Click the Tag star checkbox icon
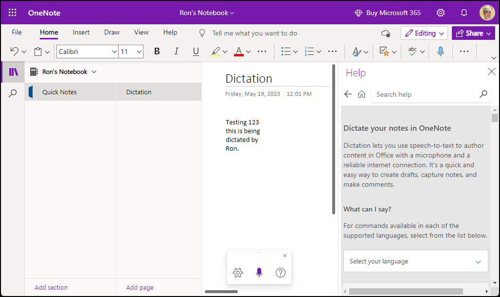Screen dimensions: 500x297 pyautogui.click(x=384, y=52)
